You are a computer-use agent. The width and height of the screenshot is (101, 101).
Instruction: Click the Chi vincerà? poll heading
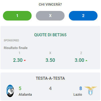[x=50, y=5]
